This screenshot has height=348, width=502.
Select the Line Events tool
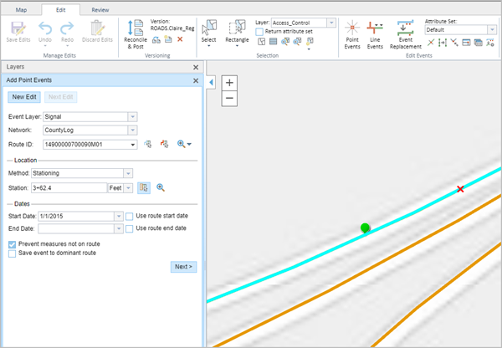[x=376, y=28]
